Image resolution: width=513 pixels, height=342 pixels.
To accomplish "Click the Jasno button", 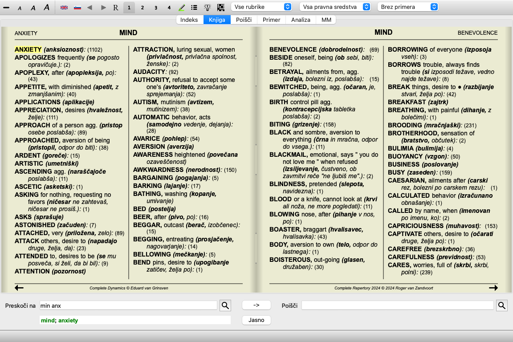I will 256,320.
